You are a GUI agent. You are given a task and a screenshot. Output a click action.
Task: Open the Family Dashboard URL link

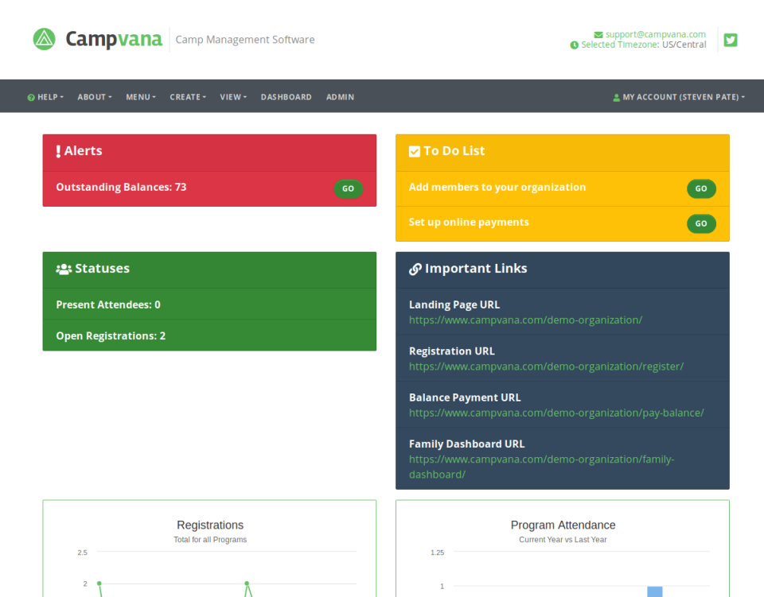click(541, 467)
